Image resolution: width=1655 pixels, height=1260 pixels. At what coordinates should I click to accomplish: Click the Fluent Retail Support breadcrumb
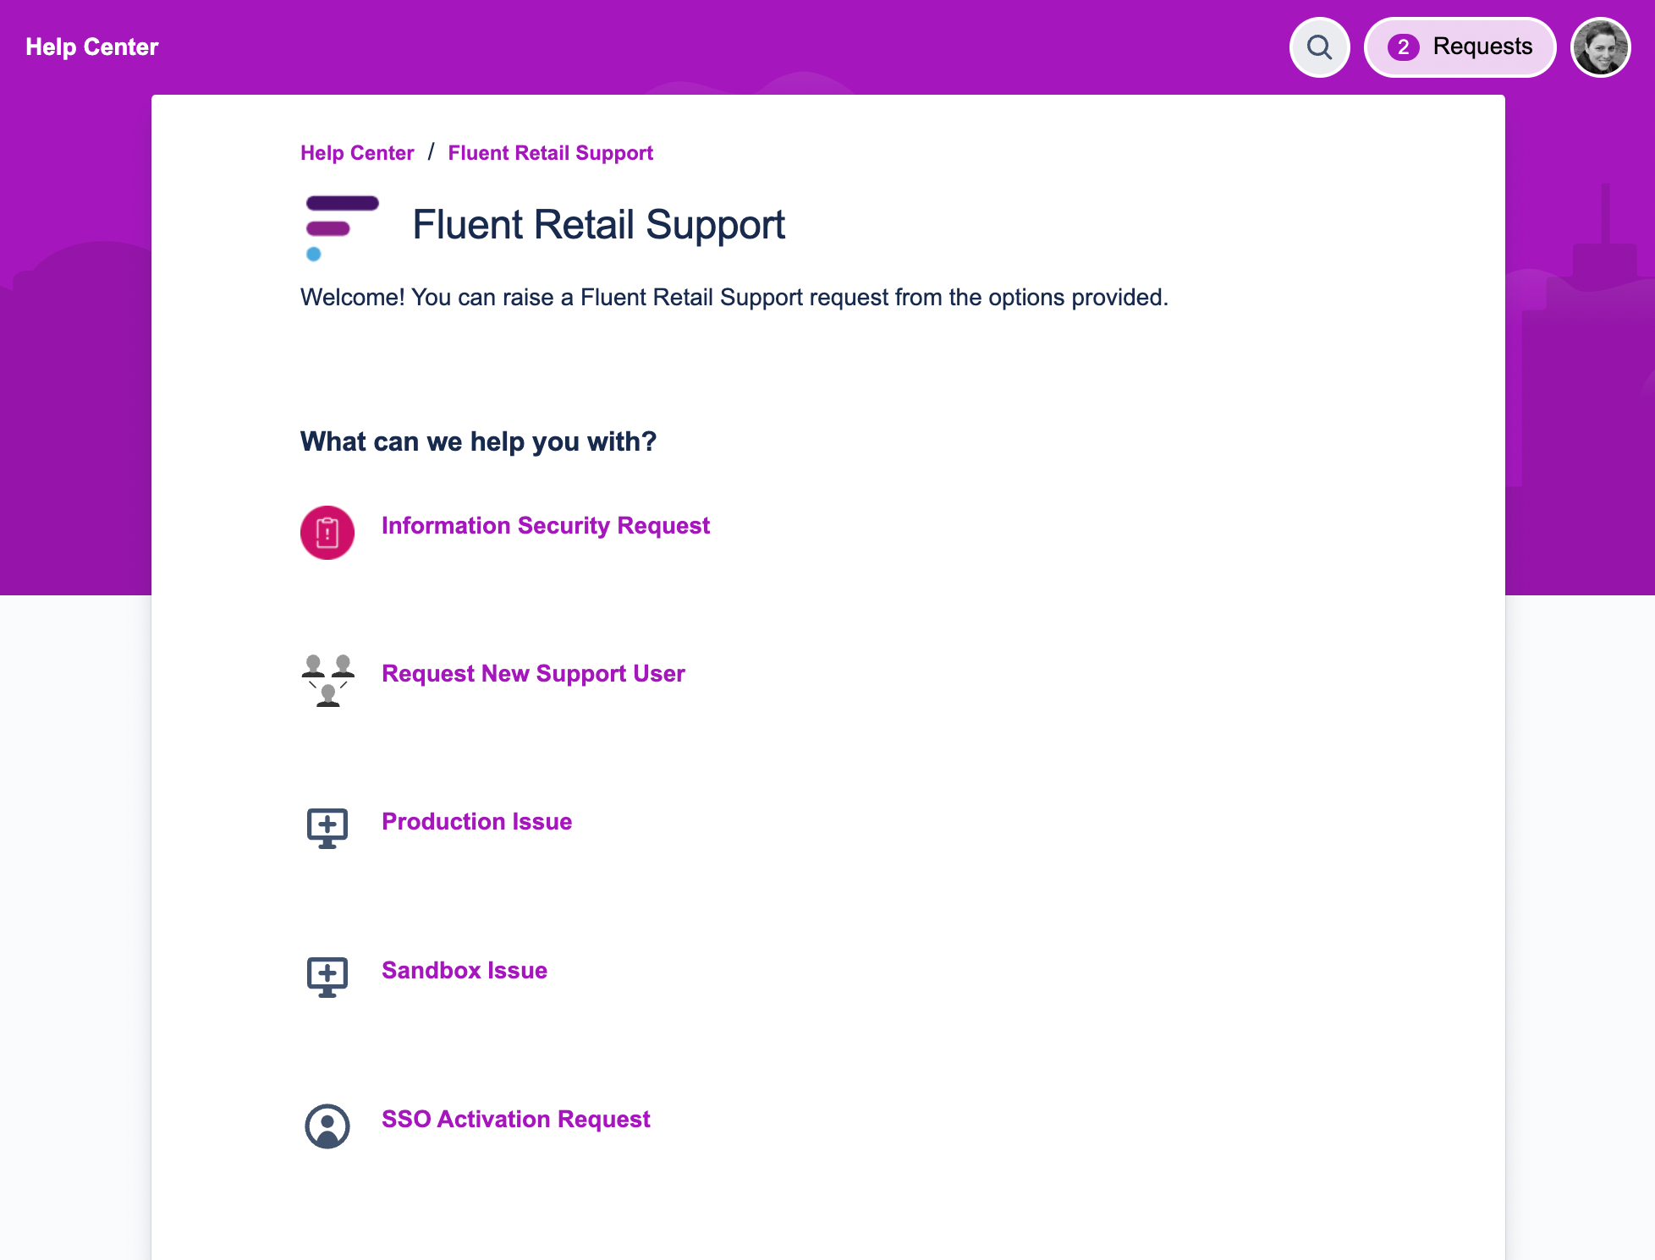pos(550,153)
